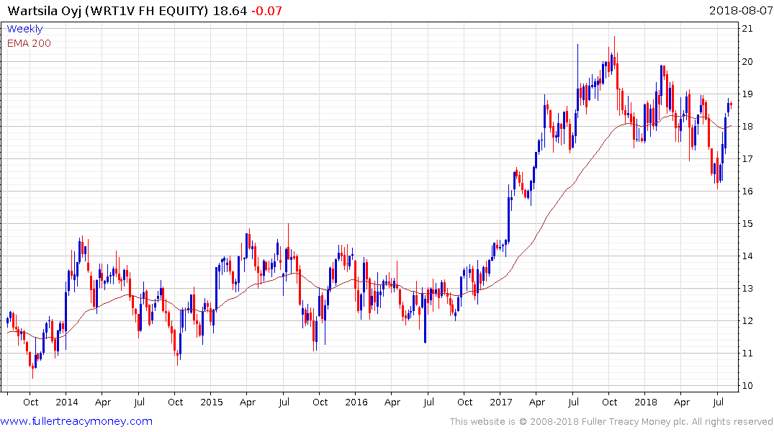Click the 2016 year label on time axis
This screenshot has height=432, width=774.
click(356, 402)
